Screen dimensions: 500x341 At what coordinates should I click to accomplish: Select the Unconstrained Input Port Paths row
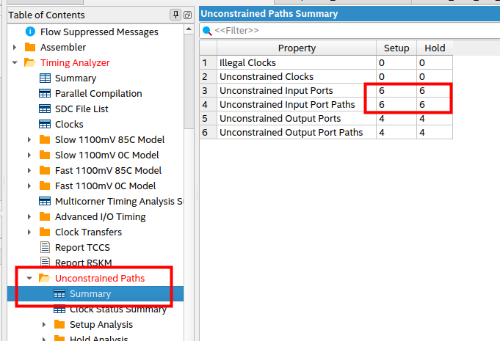(x=326, y=104)
